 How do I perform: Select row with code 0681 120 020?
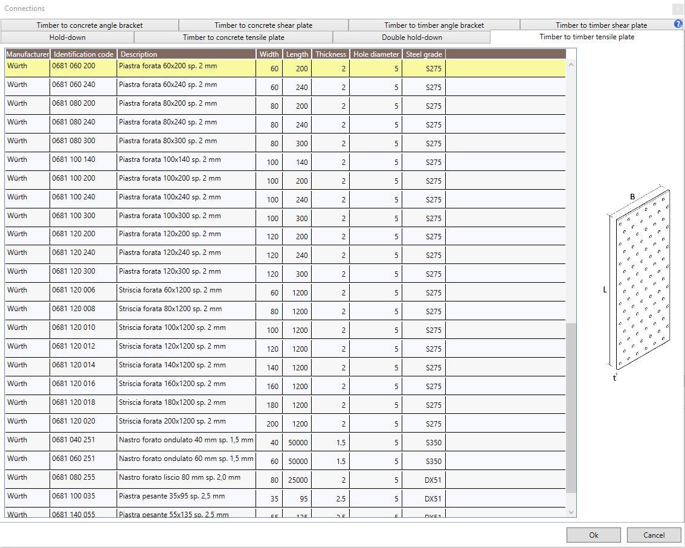(285, 424)
